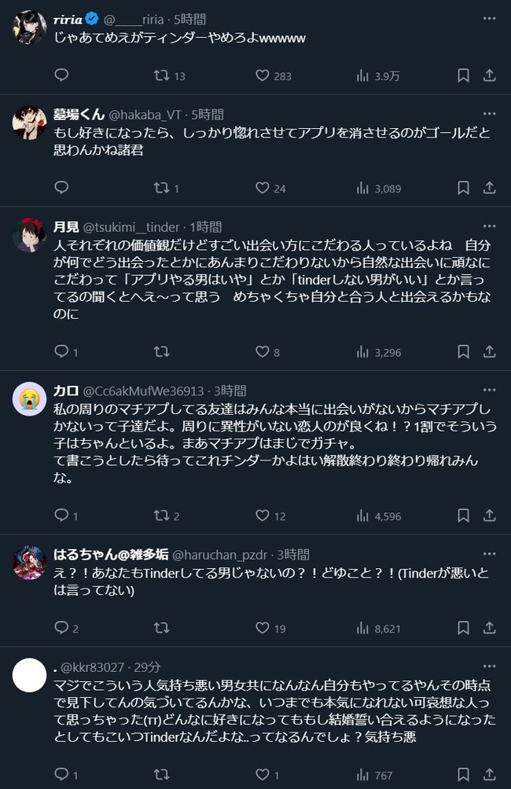Open more options on 墓場くん's tweet
Screen dimensions: 511x789
(489, 114)
